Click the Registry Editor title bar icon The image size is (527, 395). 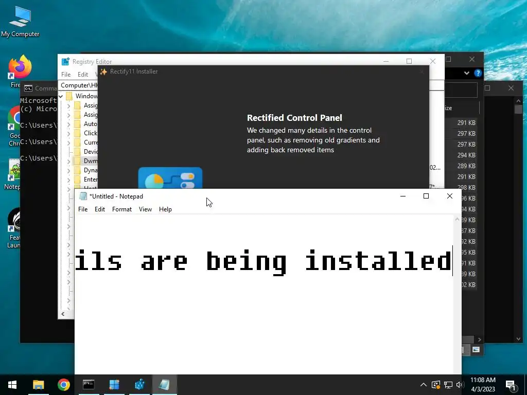(x=65, y=62)
